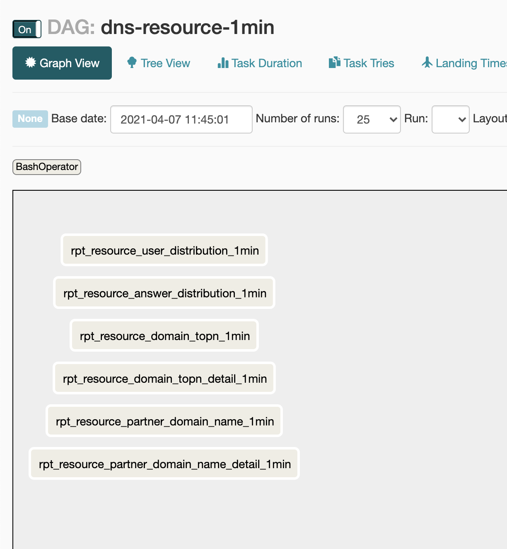Viewport: 507px width, 549px height.
Task: Click the dns-resource-1min DAG title
Action: tap(188, 27)
